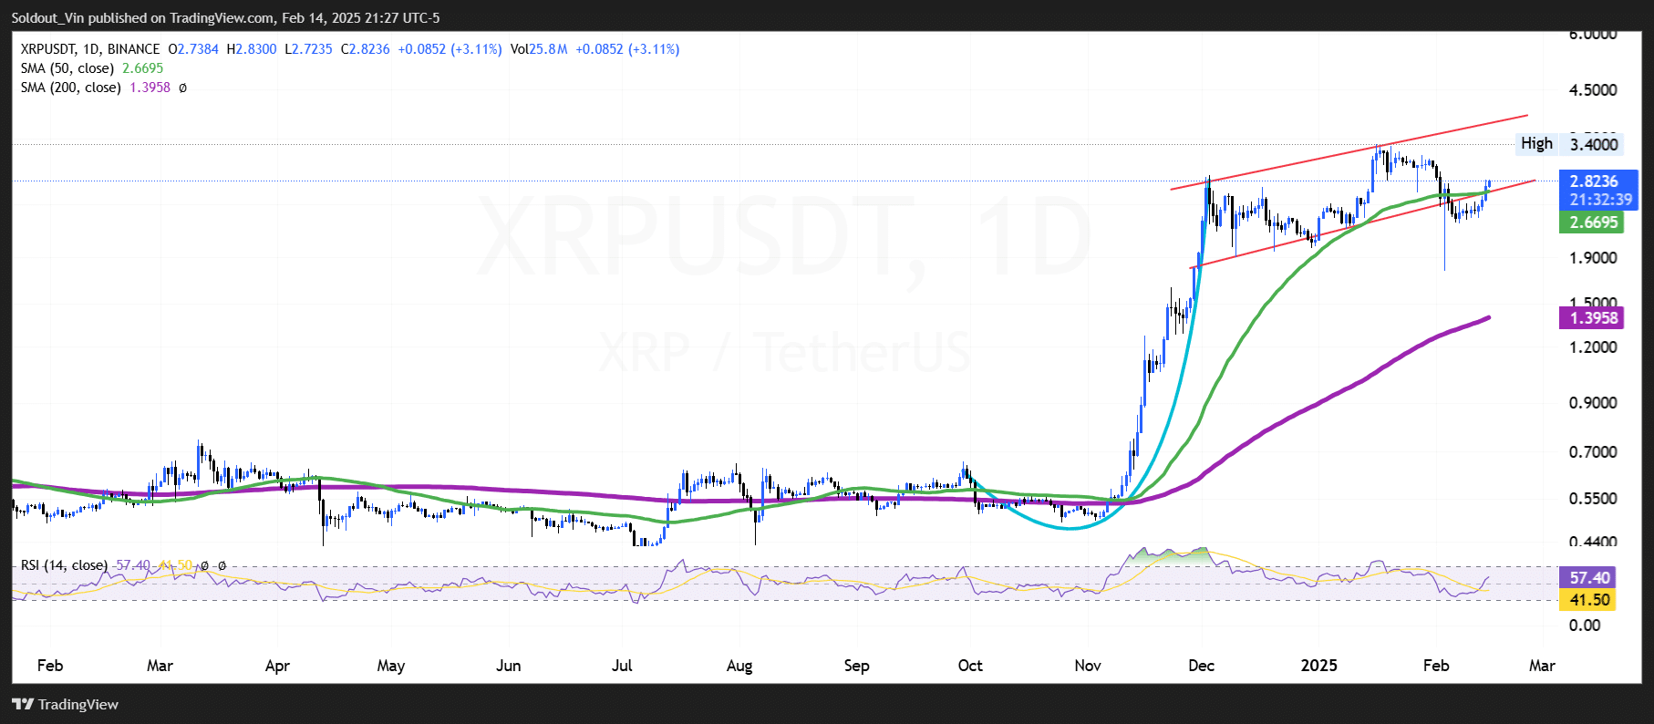
Task: Click the Jun label on time axis
Action: click(x=509, y=666)
